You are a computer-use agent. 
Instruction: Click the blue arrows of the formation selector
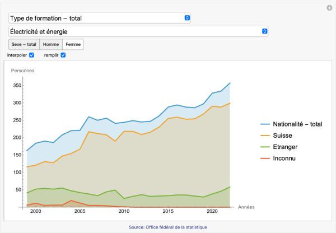[187, 18]
